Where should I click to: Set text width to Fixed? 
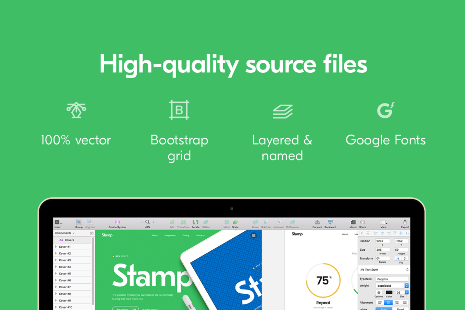401,308
